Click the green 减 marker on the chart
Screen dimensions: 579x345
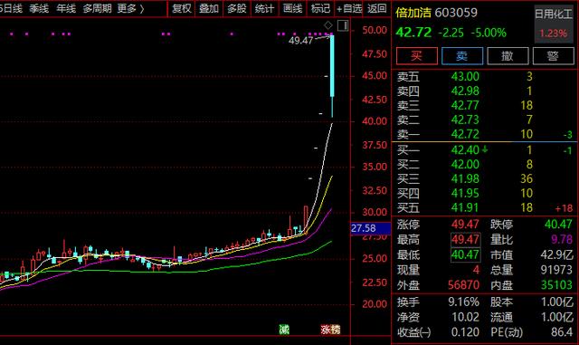coord(284,329)
